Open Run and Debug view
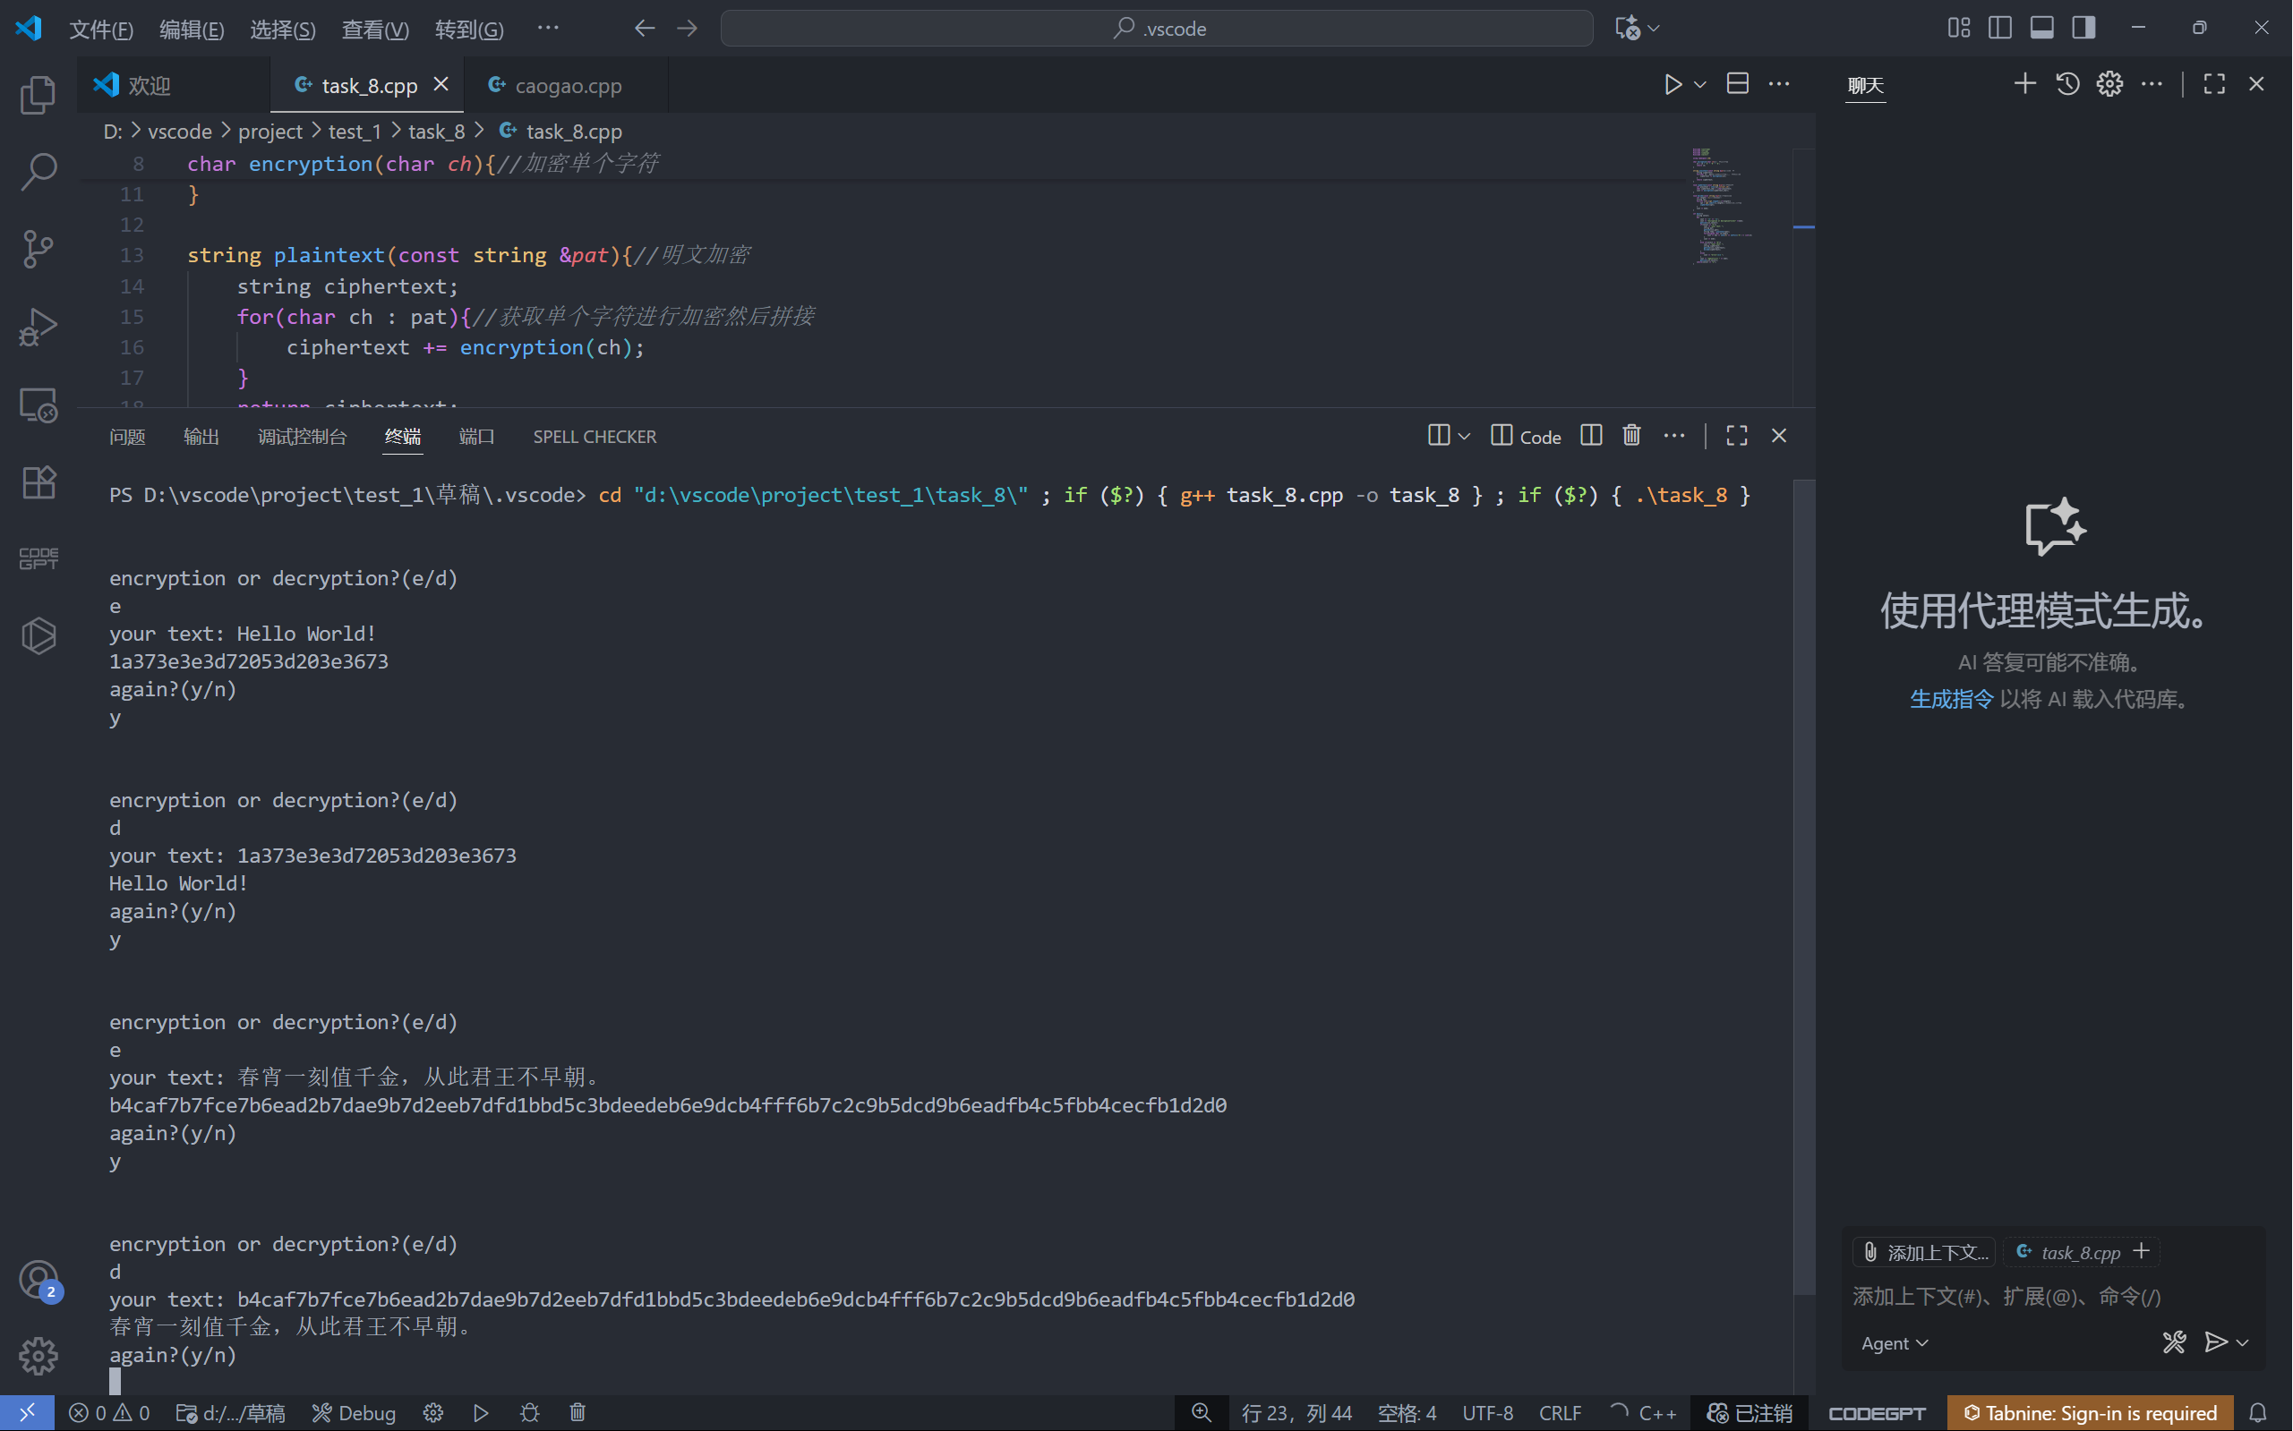Viewport: 2293px width, 1431px height. (x=38, y=328)
